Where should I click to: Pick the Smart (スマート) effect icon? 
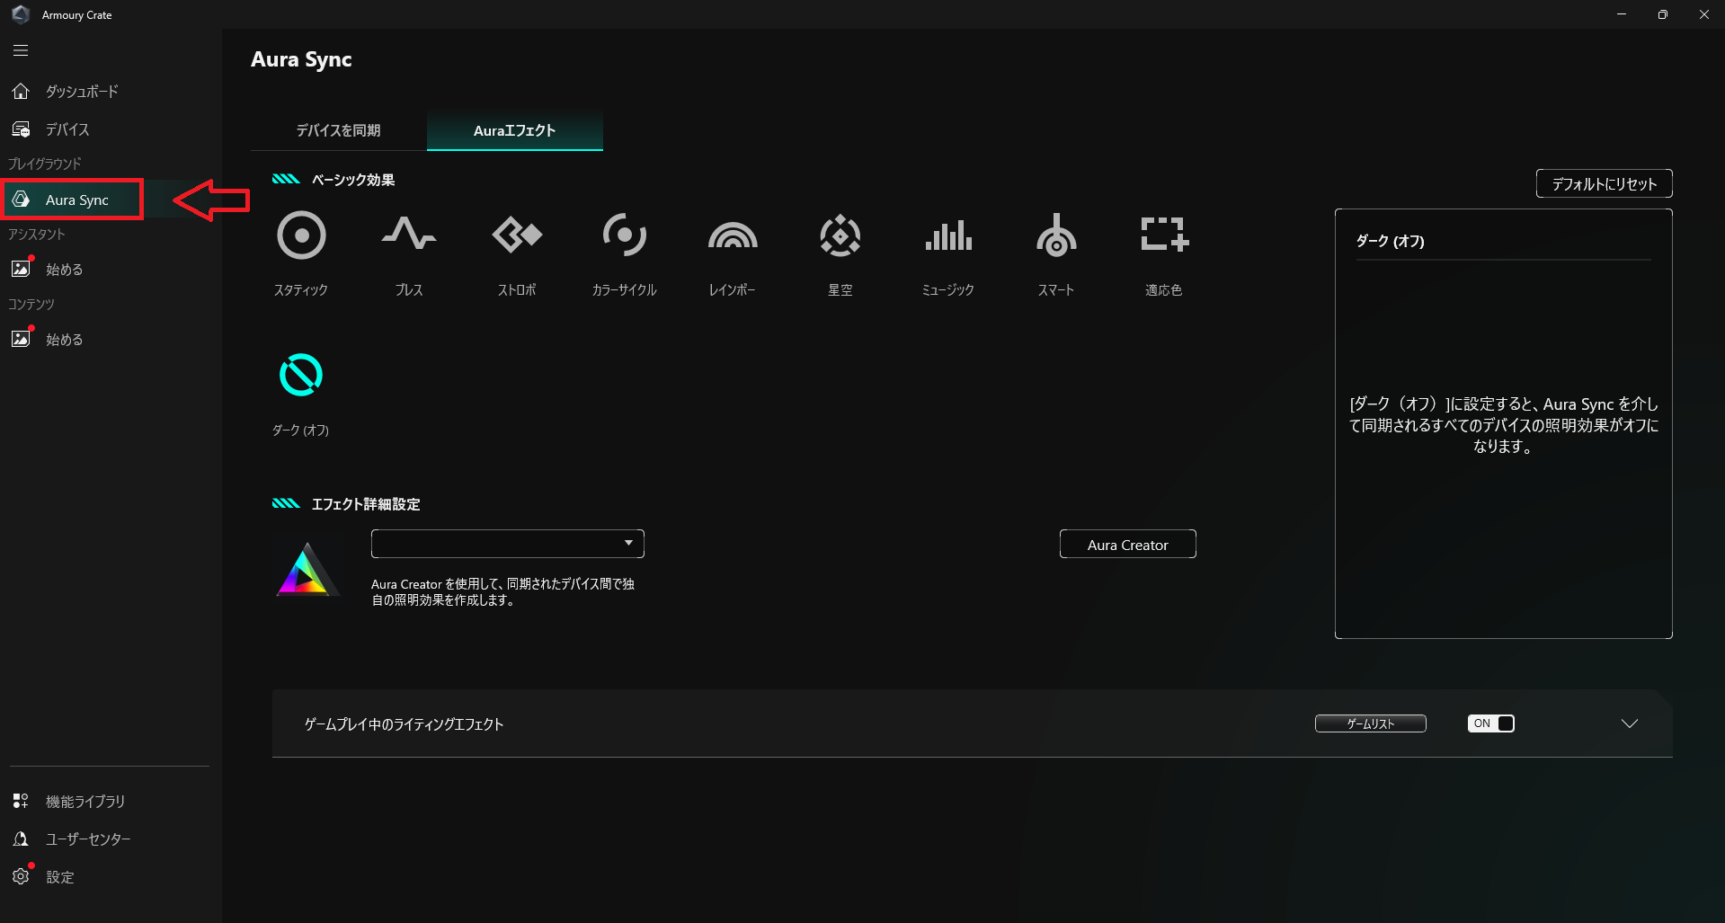(x=1056, y=235)
